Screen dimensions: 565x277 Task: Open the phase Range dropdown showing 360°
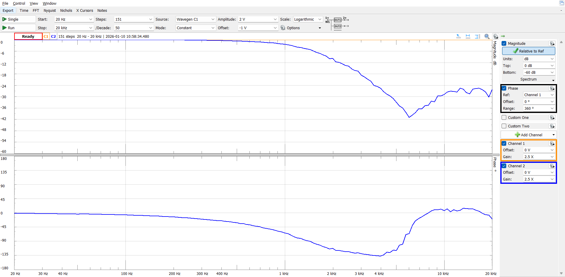coord(539,108)
